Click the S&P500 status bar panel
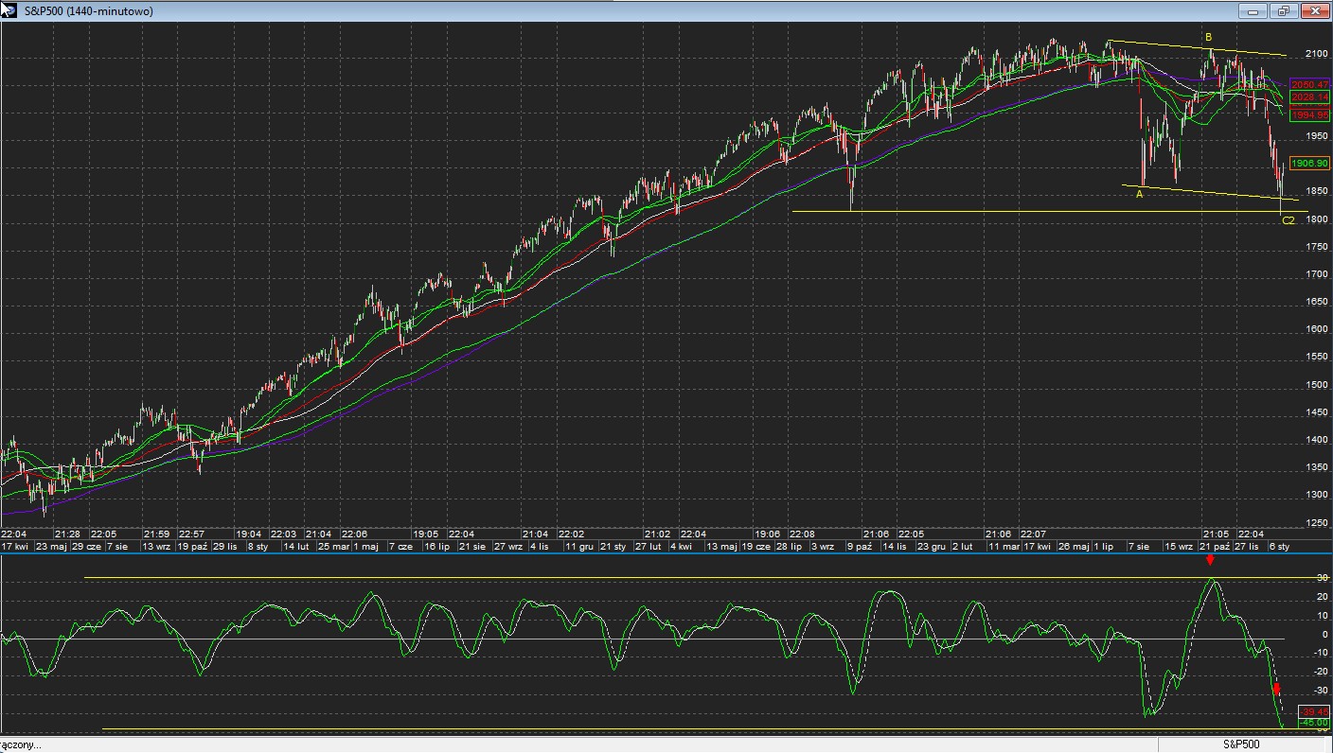 click(1241, 744)
